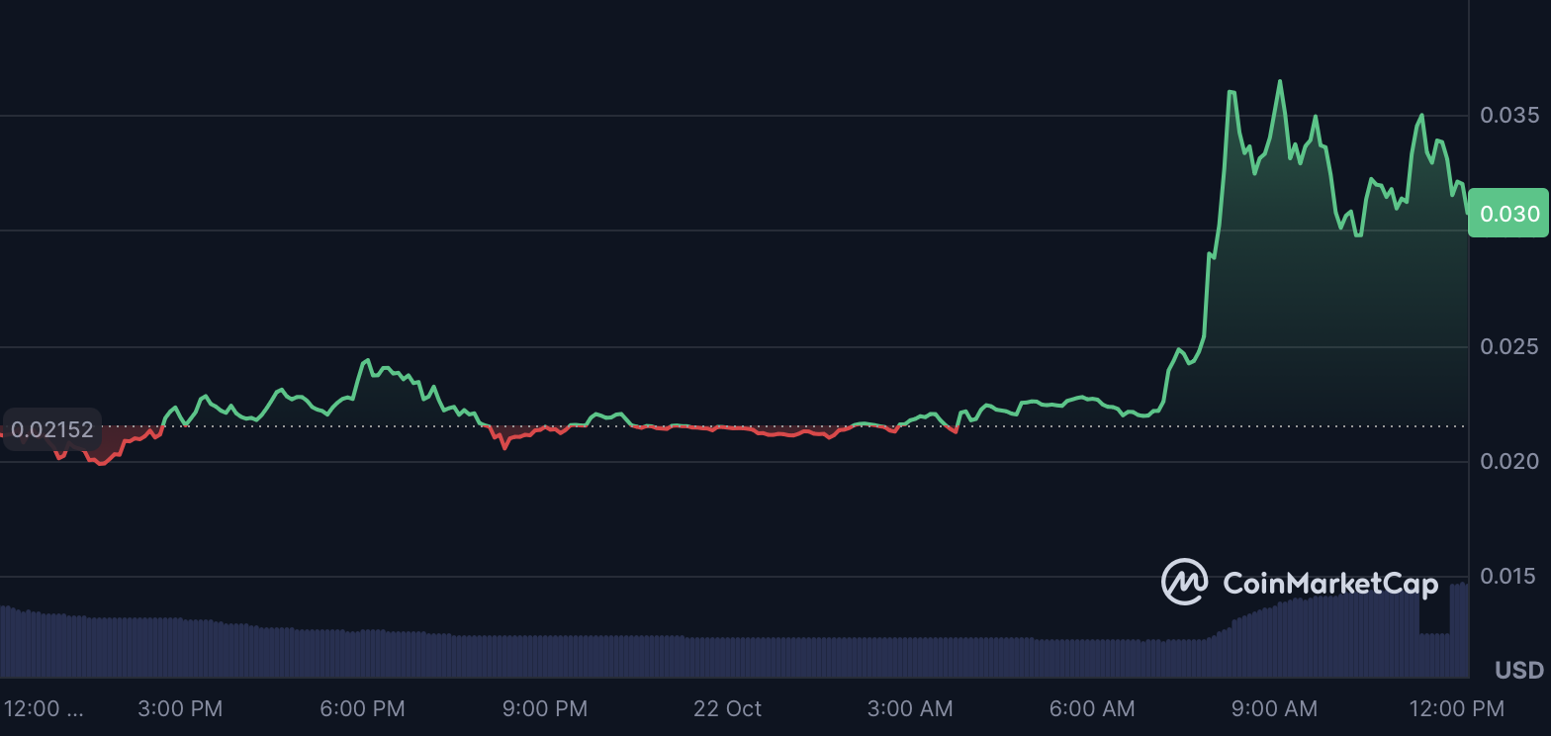The width and height of the screenshot is (1551, 736).
Task: Click the 6:00 PM time axis label
Action: (x=362, y=708)
